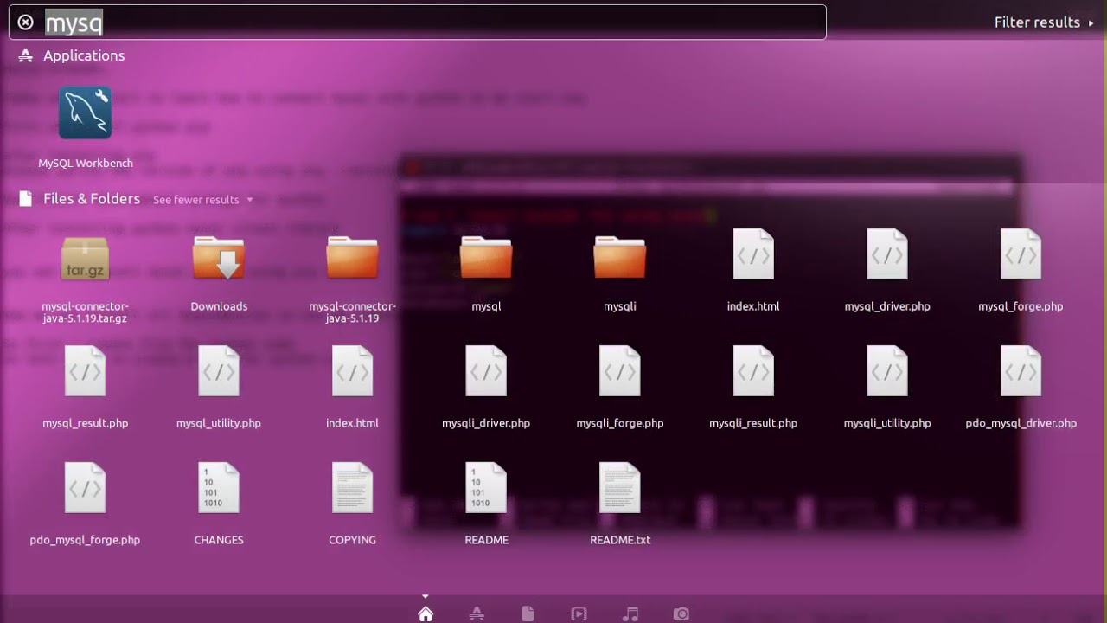Open the mysql folder icon
The image size is (1107, 623).
coord(486,258)
